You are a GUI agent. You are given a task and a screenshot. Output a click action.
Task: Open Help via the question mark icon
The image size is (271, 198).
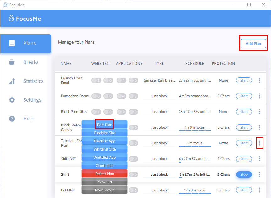[x=12, y=119]
